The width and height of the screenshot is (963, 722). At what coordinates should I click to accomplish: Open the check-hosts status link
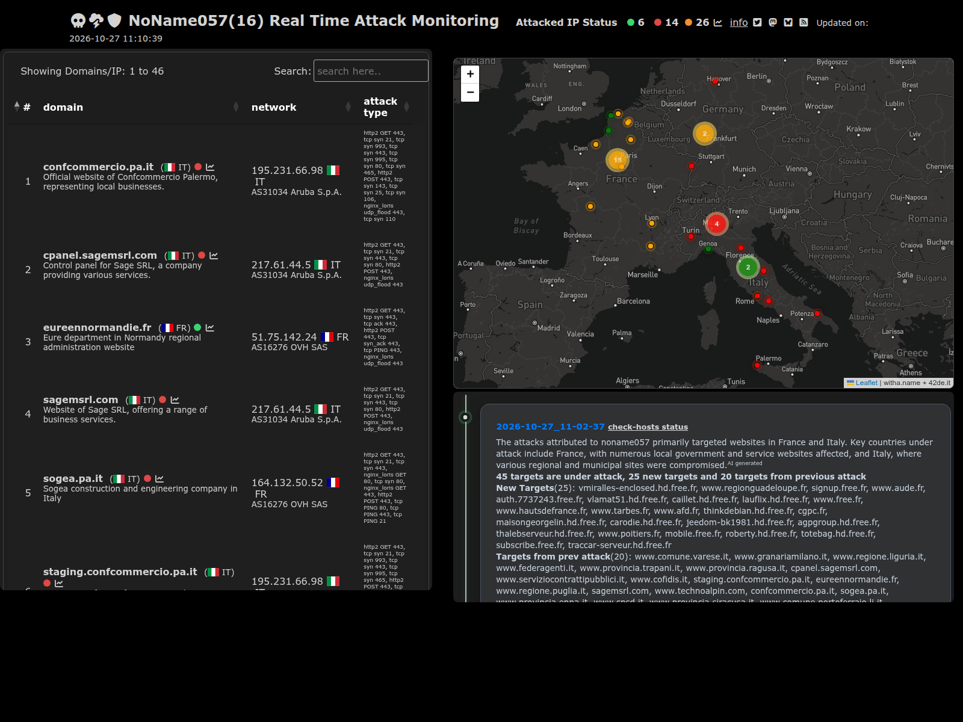pyautogui.click(x=648, y=427)
